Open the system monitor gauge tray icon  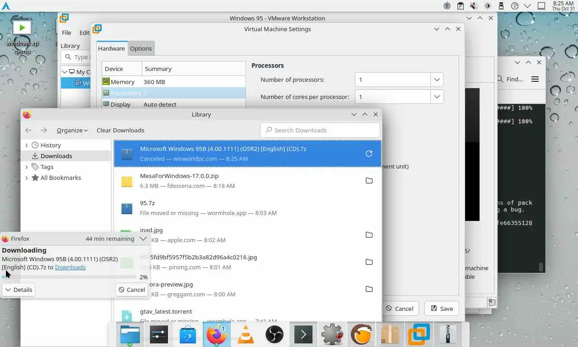[514, 6]
